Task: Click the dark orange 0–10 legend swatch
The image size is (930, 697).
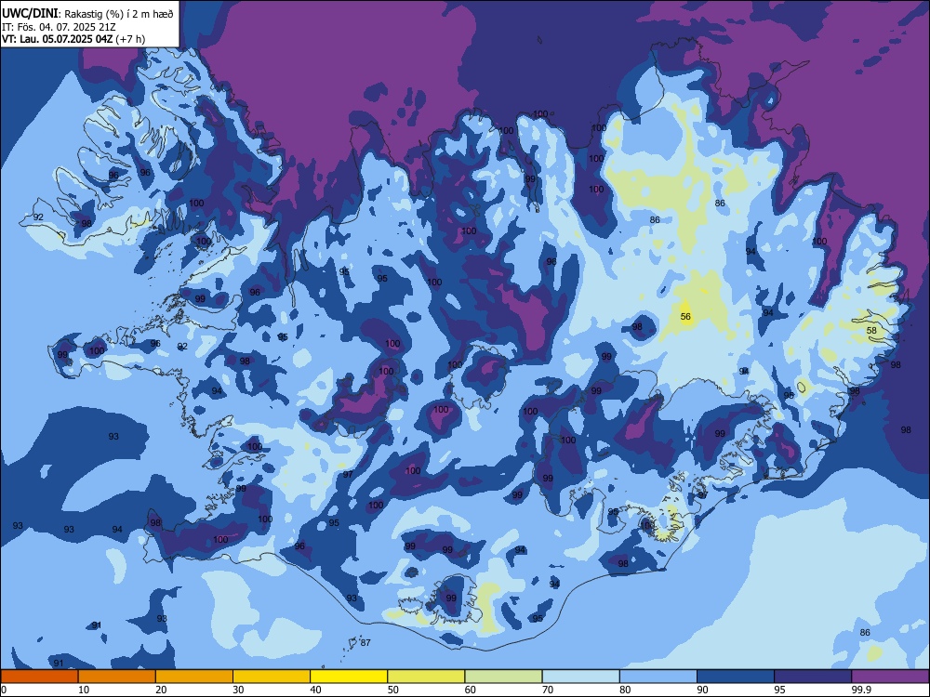Action: tap(39, 677)
